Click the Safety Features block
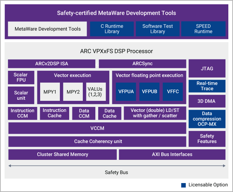233x192 pixels. click(x=207, y=139)
